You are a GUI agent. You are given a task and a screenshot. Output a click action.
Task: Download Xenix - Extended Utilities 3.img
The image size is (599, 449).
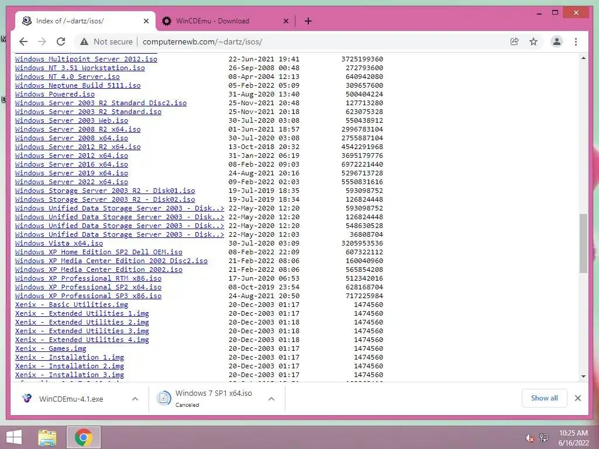pos(82,331)
